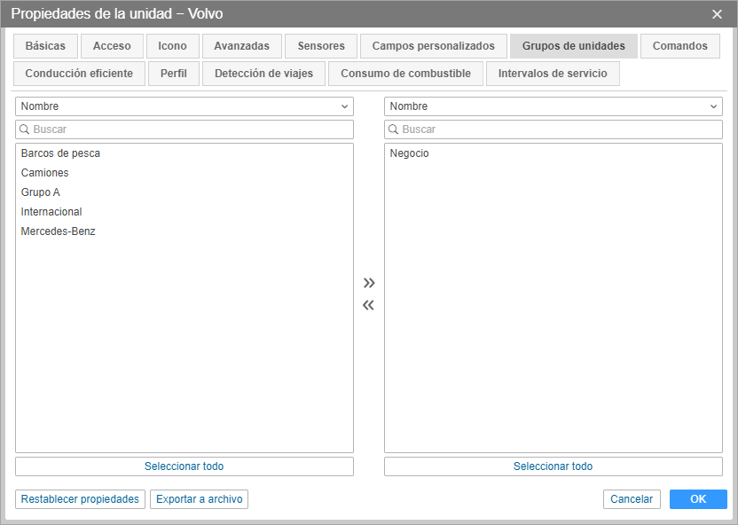
Task: Select the Grupos de unidades tab
Action: [x=574, y=46]
